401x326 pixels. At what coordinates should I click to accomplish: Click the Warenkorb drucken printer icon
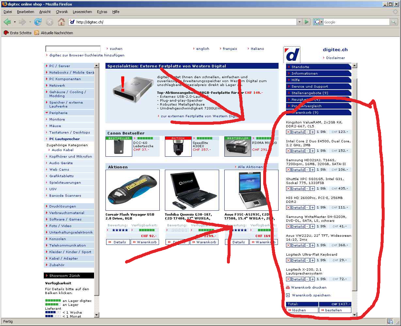288,288
